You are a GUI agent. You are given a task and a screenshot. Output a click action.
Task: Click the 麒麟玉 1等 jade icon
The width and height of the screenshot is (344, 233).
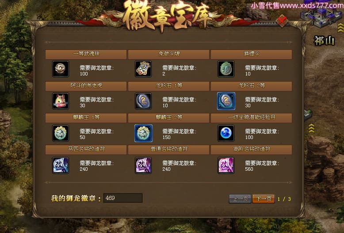click(61, 133)
